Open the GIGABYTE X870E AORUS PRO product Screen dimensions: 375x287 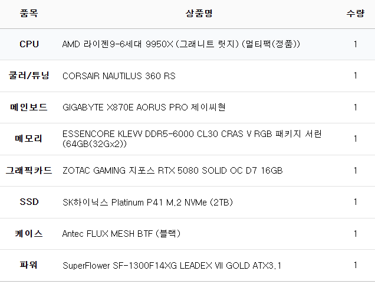(144, 107)
